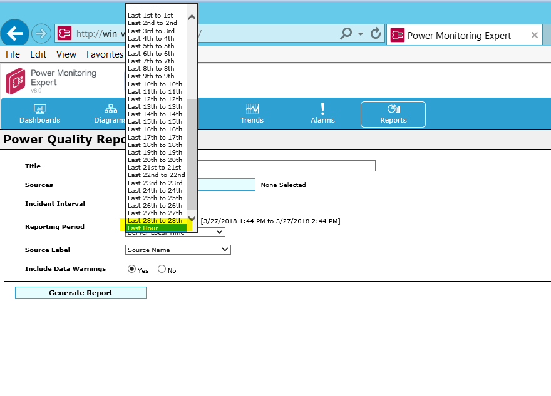Switch to the Power Monitoring Expert tab

465,35
